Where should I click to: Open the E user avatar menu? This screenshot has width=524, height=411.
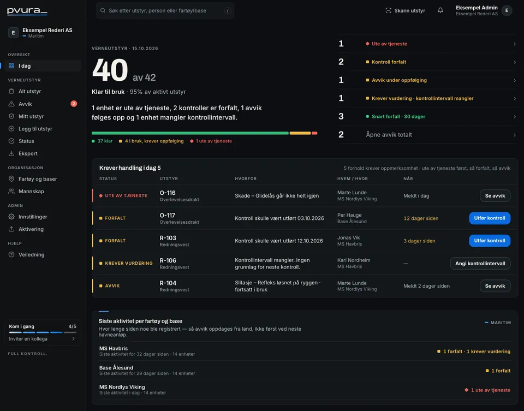pyautogui.click(x=507, y=10)
